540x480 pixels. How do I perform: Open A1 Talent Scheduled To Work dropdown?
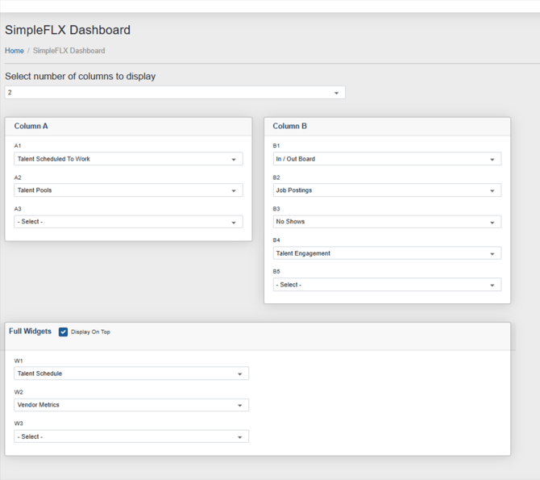click(x=128, y=160)
